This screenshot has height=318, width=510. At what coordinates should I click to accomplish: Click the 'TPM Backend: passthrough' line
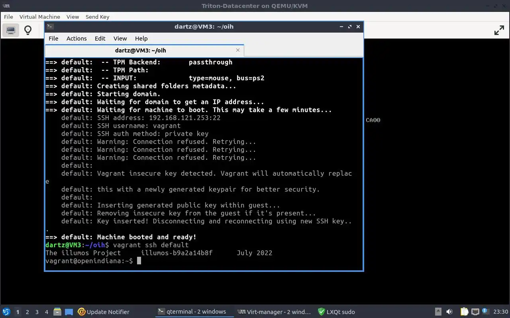[139, 62]
